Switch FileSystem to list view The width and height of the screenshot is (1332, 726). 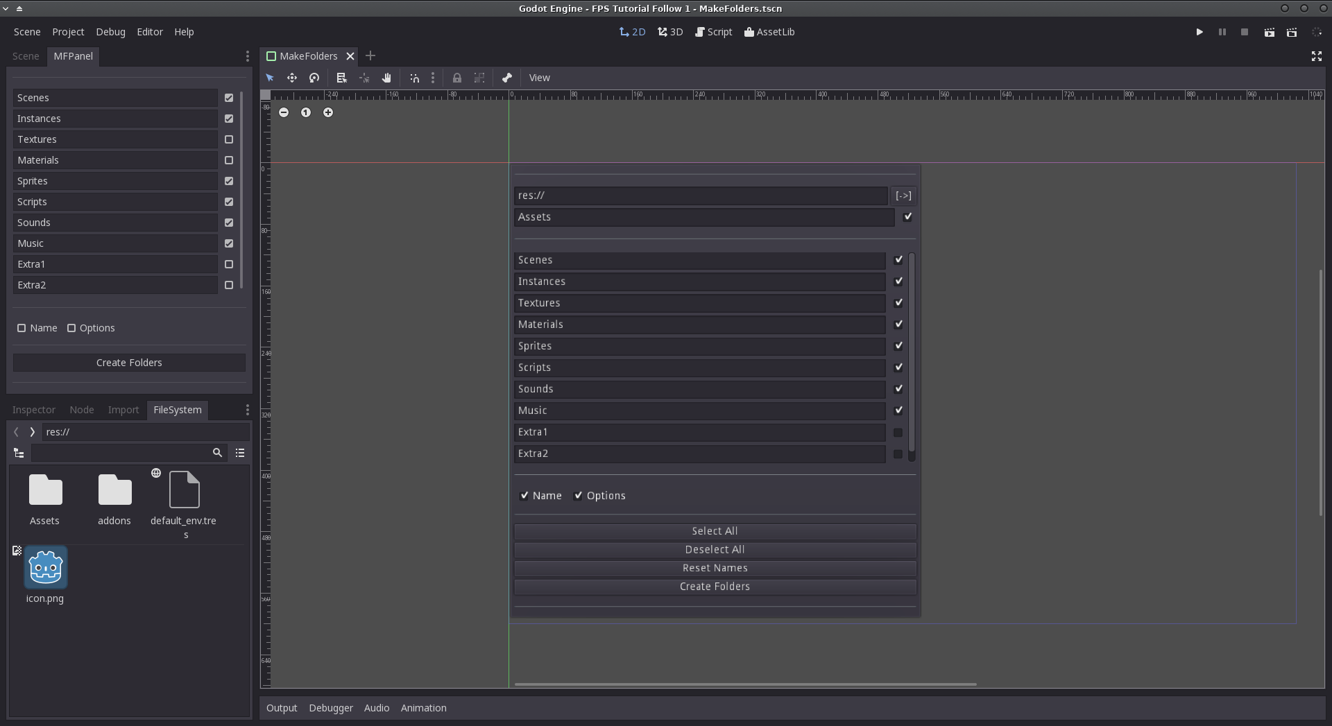point(240,453)
